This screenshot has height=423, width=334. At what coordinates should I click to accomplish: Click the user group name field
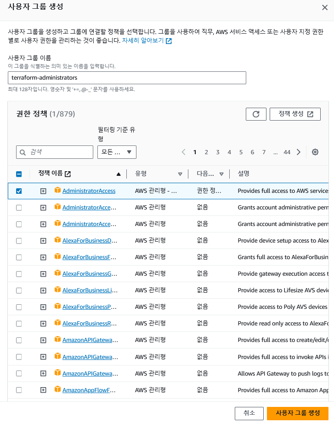click(127, 78)
